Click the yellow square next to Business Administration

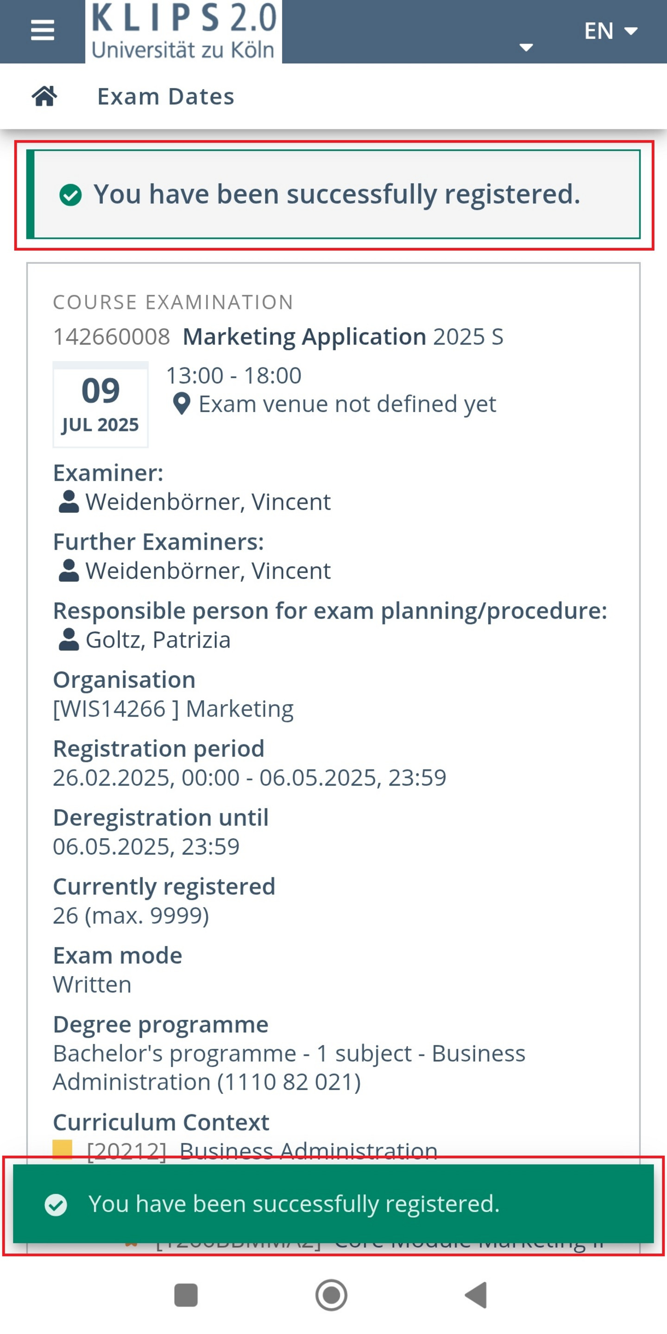[x=63, y=1149]
